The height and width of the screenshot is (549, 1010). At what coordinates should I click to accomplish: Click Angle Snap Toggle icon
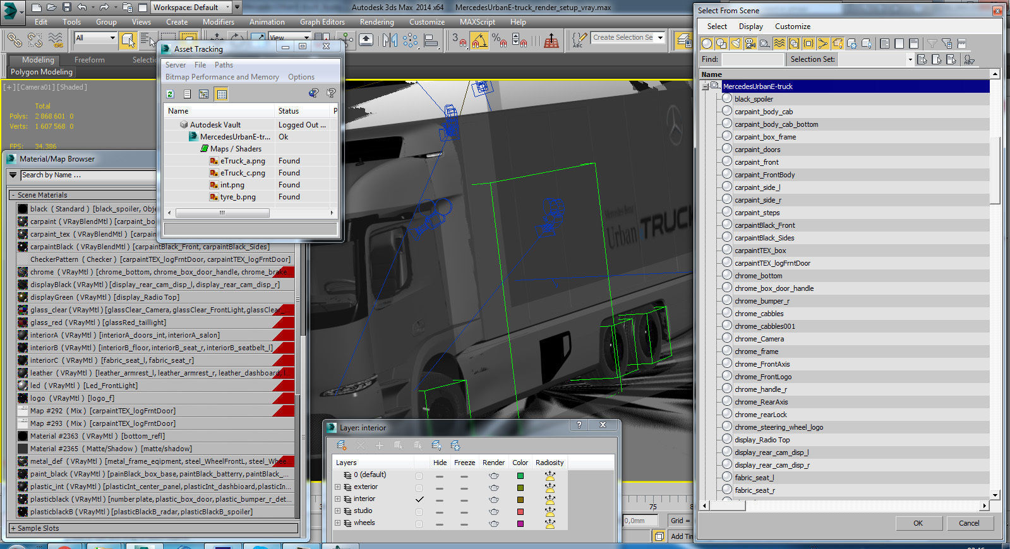click(479, 40)
